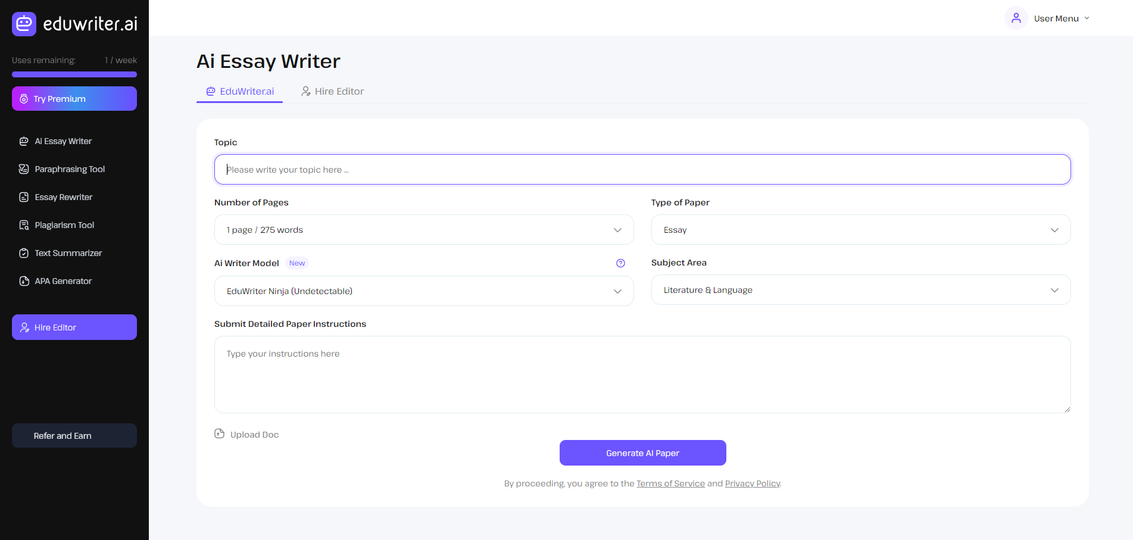Image resolution: width=1133 pixels, height=540 pixels.
Task: Click the User Menu chevron arrow
Action: 1087,18
